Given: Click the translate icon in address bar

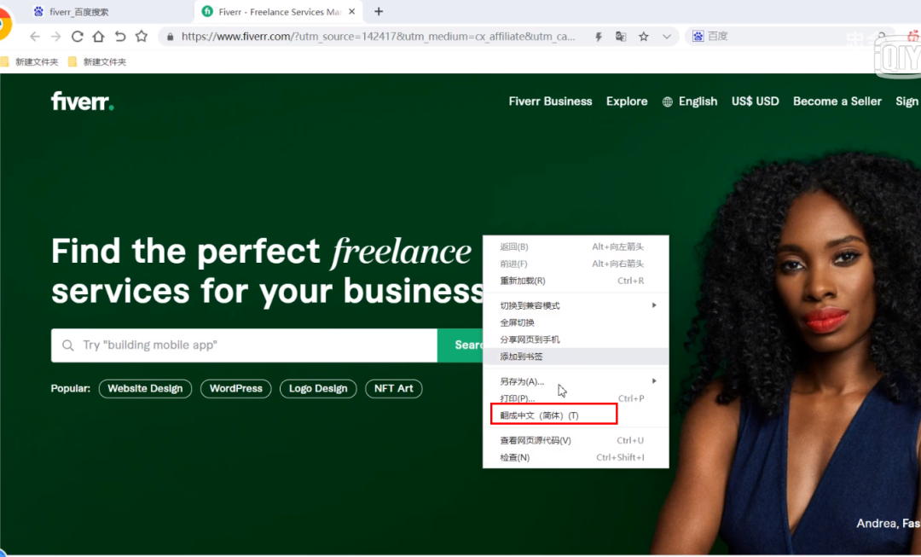Looking at the screenshot, I should [621, 37].
